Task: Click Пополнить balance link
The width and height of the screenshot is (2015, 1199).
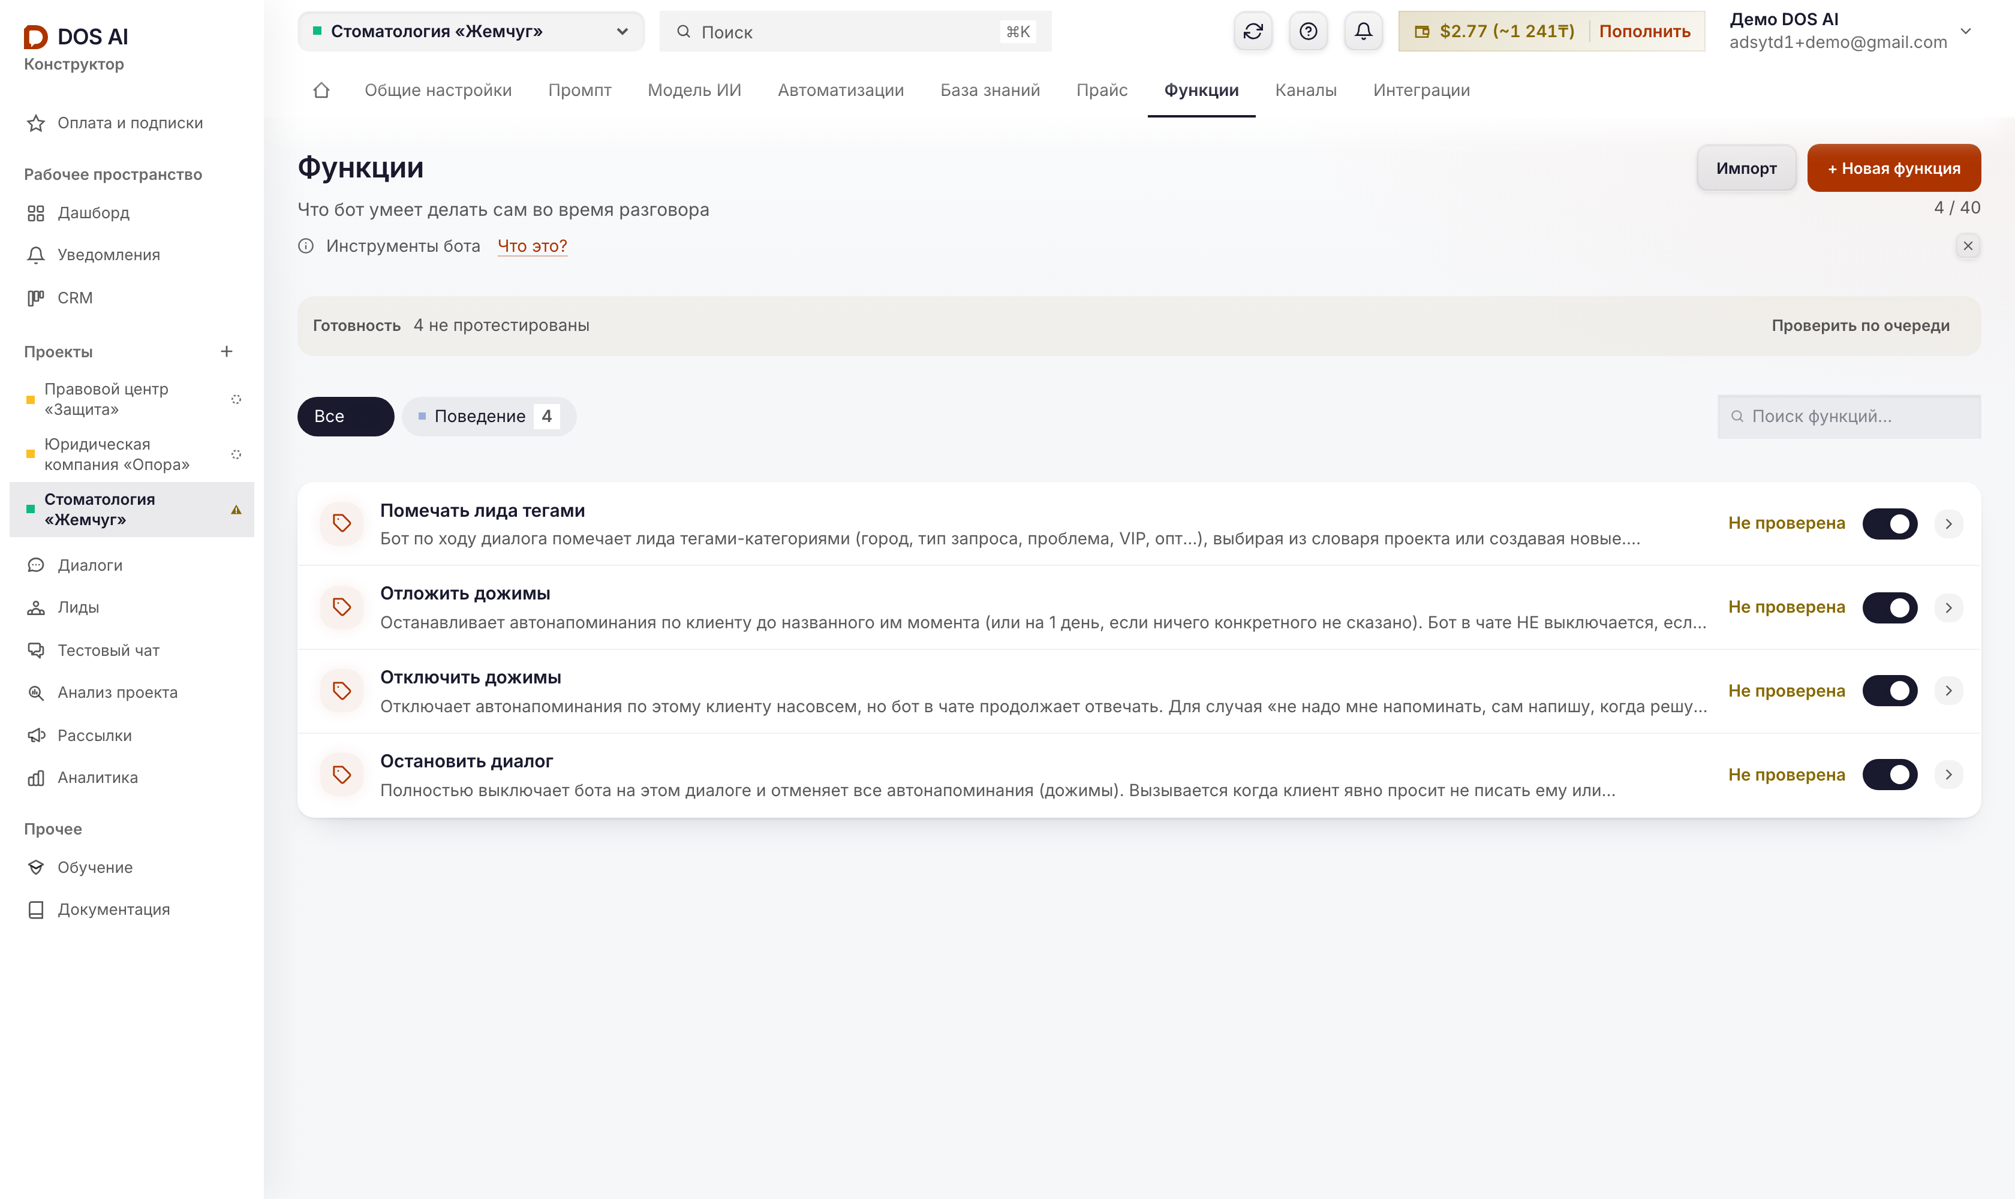Action: pyautogui.click(x=1644, y=32)
